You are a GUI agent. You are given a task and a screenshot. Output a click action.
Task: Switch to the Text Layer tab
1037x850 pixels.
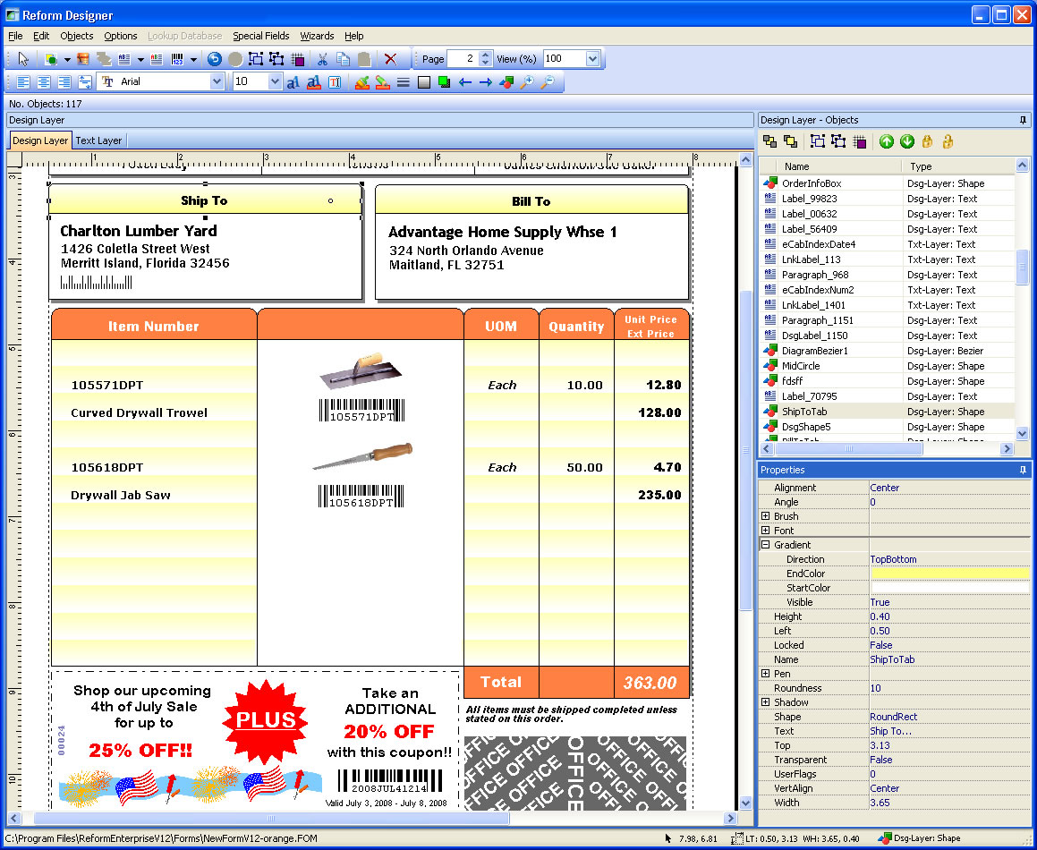click(98, 140)
